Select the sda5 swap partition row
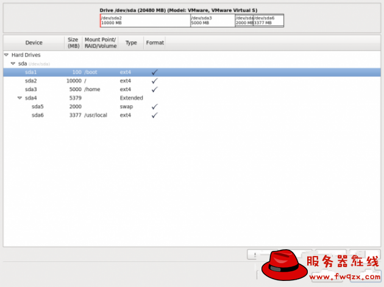 [192, 106]
